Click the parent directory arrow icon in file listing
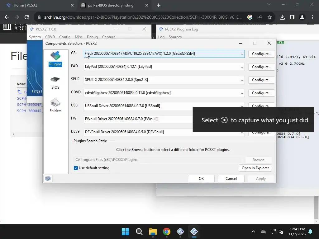 (19, 91)
